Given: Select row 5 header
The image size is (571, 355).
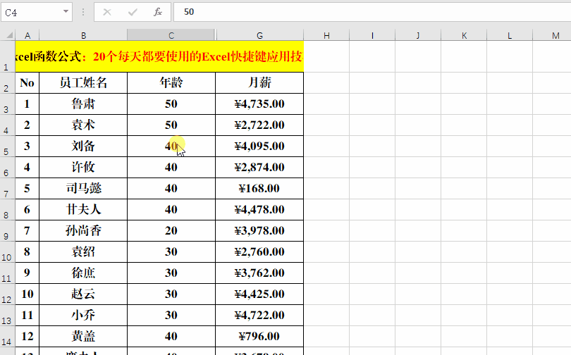Looking at the screenshot, I should coord(6,147).
